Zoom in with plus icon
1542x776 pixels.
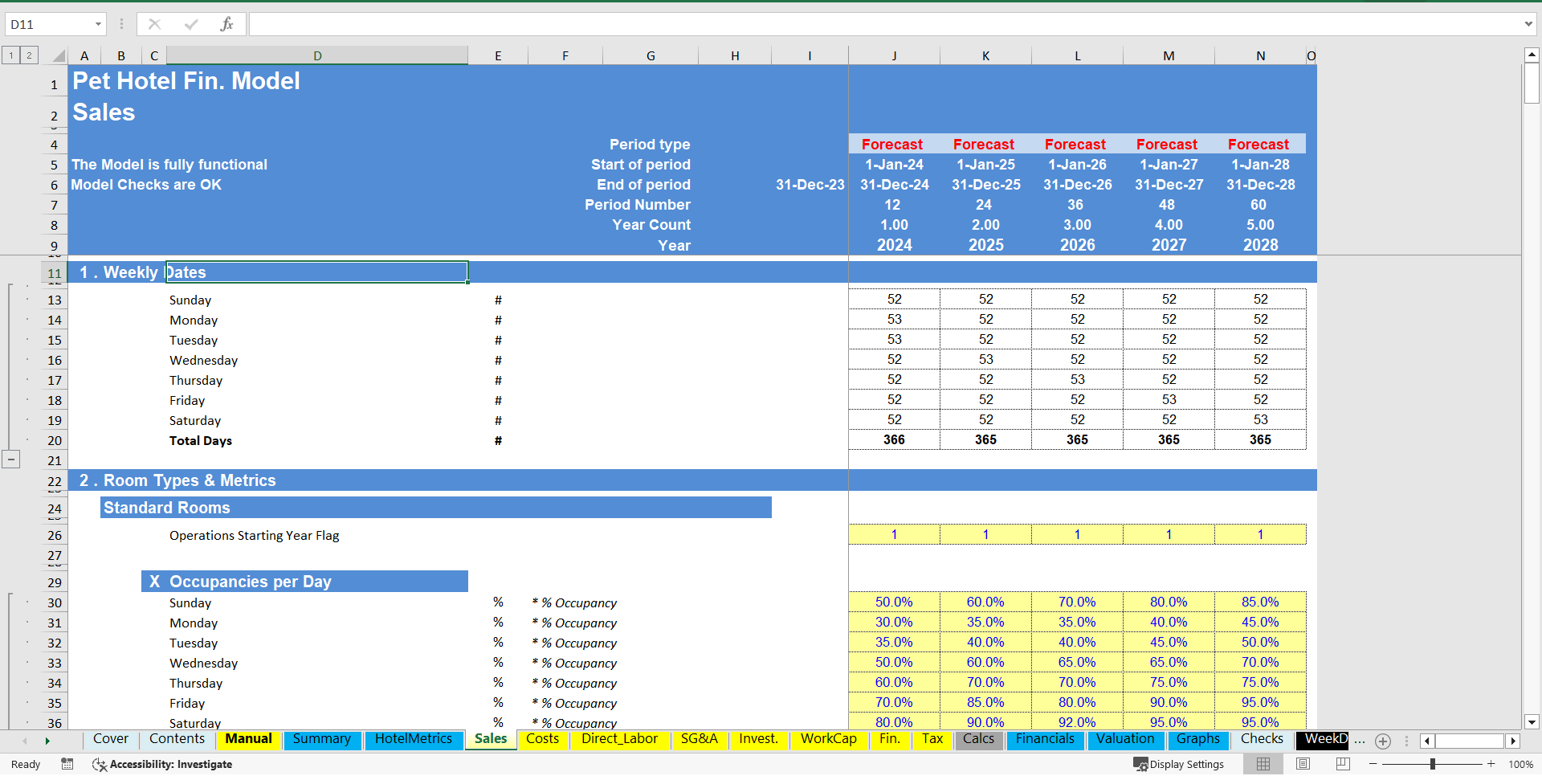click(1491, 764)
